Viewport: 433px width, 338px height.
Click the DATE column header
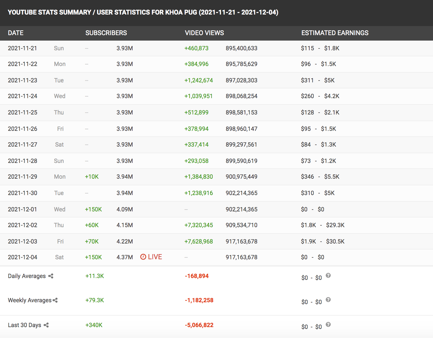point(16,33)
